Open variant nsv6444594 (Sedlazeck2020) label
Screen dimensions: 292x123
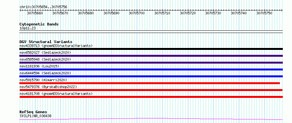point(45,73)
